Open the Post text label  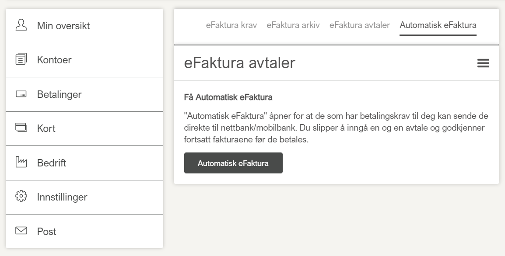point(47,232)
